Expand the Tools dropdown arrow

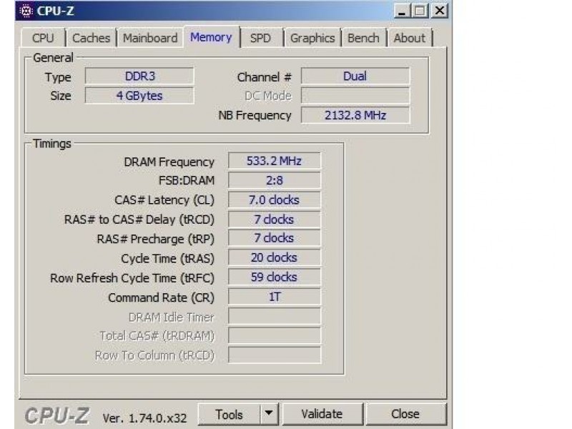pyautogui.click(x=269, y=414)
